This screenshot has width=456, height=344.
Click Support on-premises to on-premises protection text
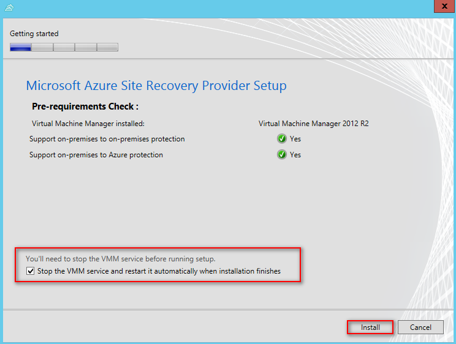107,139
